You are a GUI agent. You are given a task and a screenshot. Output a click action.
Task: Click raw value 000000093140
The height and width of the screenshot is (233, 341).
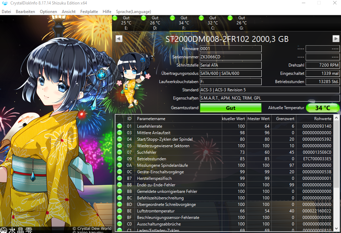317,126
